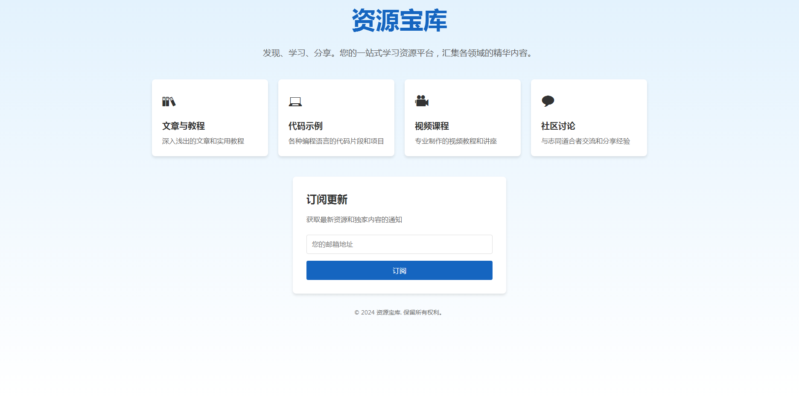Click the 资源宝库 main page heading
The width and height of the screenshot is (799, 399).
(x=399, y=20)
